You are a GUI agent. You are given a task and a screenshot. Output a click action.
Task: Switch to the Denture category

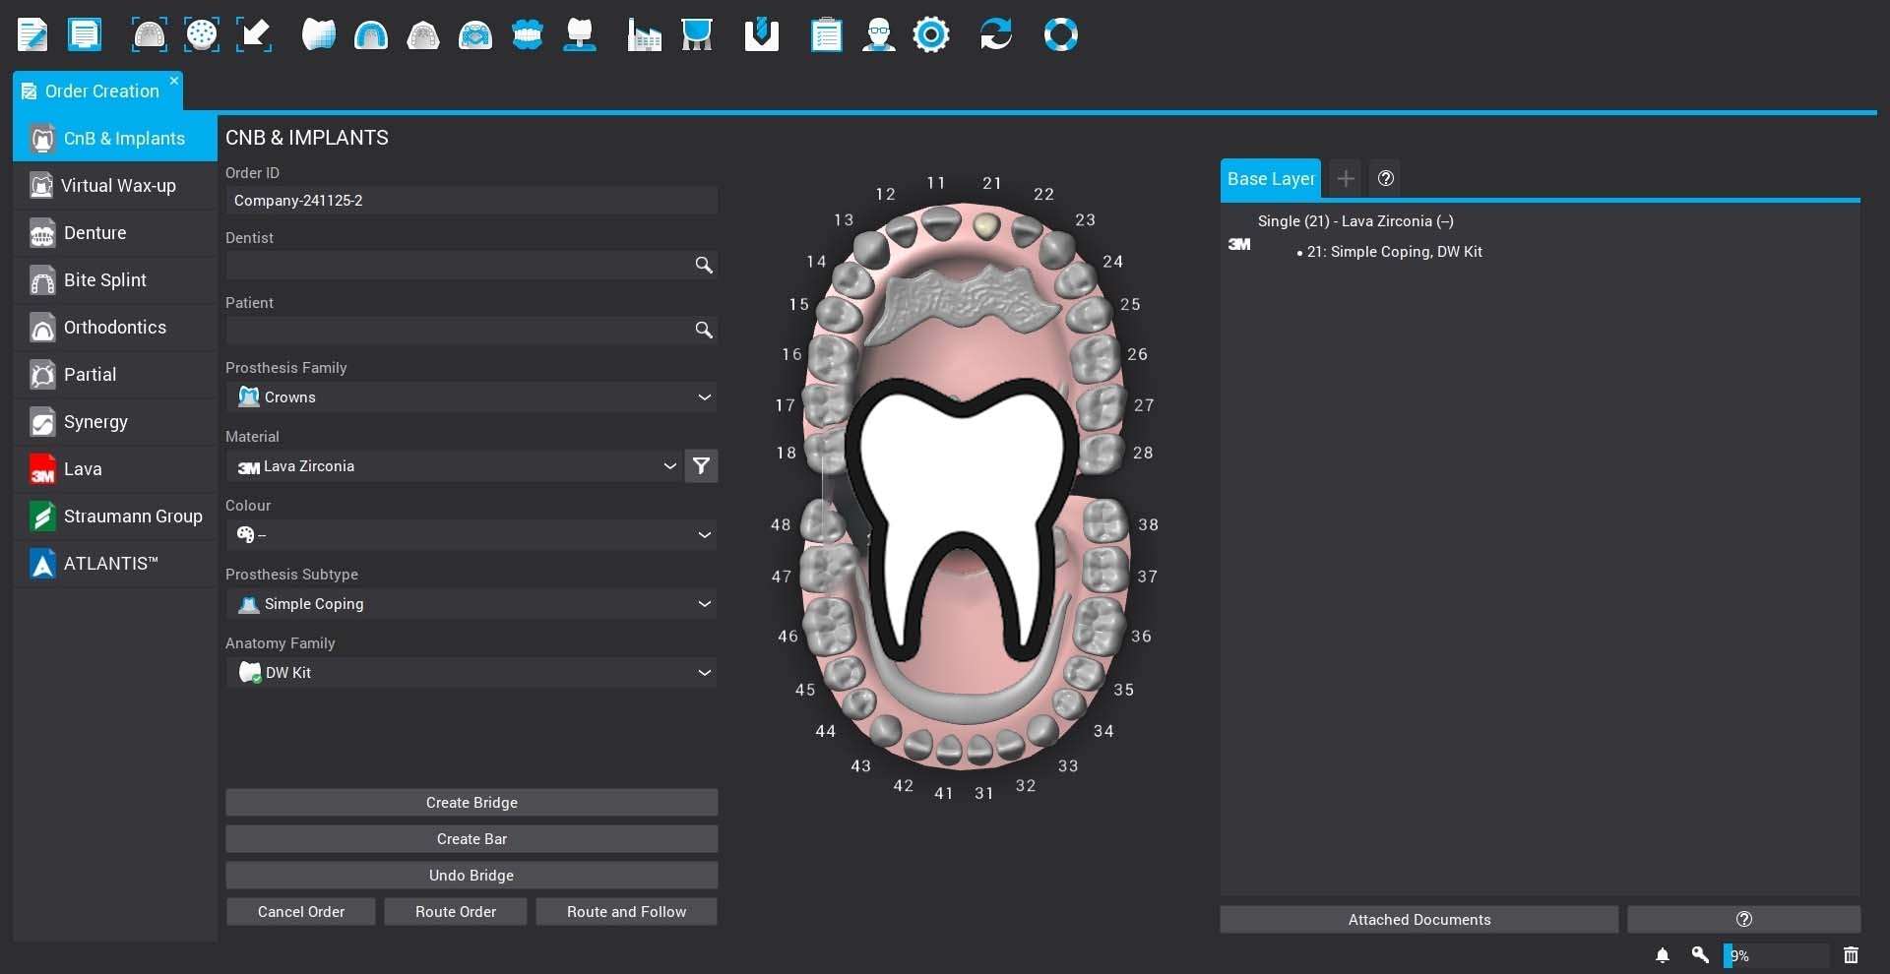click(95, 233)
